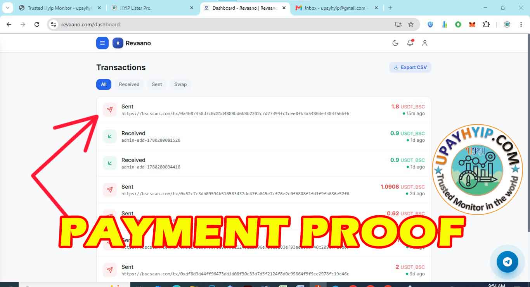Click the address bar showing revaano.com/dashboard

(225, 24)
